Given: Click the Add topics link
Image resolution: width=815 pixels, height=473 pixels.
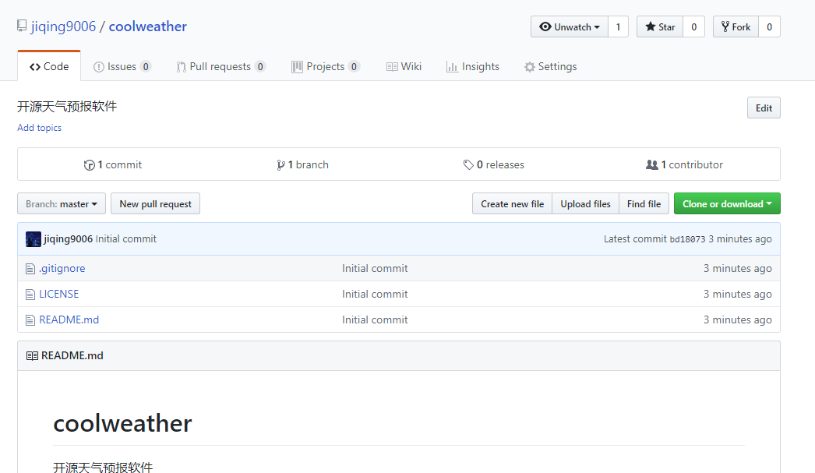Looking at the screenshot, I should [39, 127].
